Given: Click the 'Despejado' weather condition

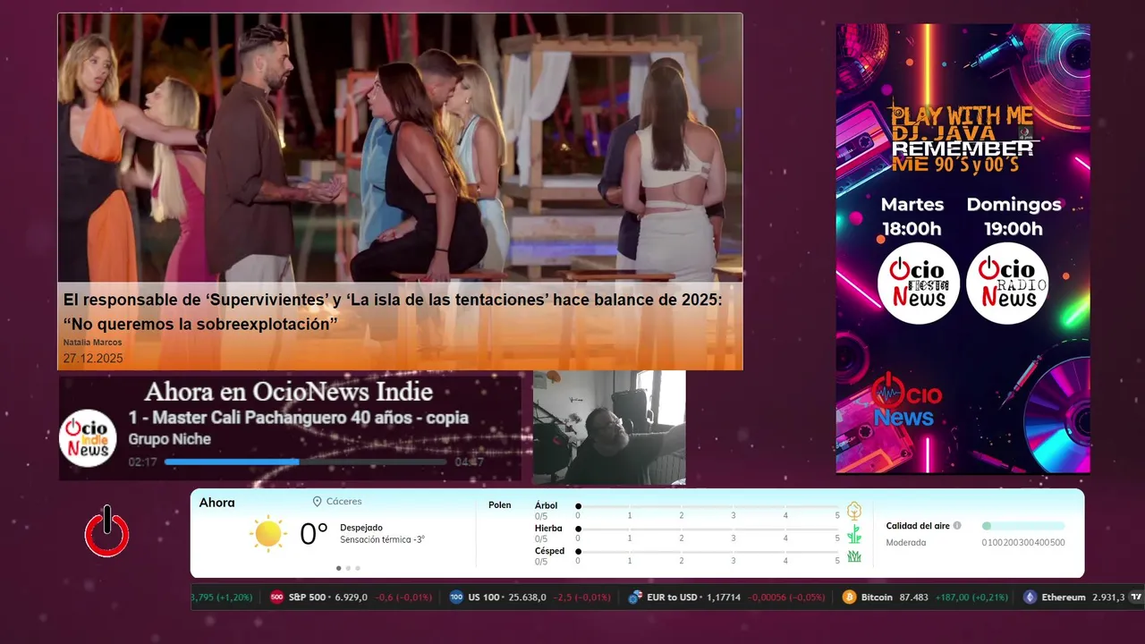Looking at the screenshot, I should click(x=361, y=528).
